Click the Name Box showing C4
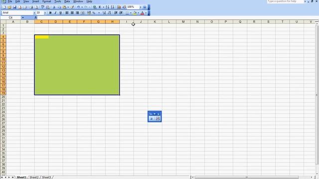 pyautogui.click(x=10, y=18)
